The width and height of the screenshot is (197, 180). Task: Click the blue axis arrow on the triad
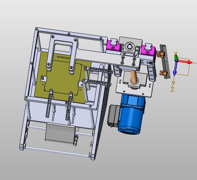[175, 69]
